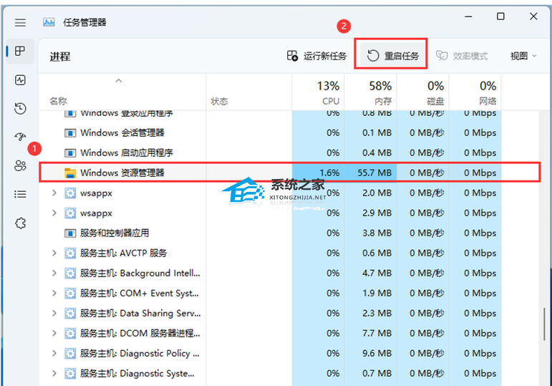Click gear icon of 服务主机: COM+ Event Syst...
Viewport: 552px width, 386px height.
(x=70, y=293)
